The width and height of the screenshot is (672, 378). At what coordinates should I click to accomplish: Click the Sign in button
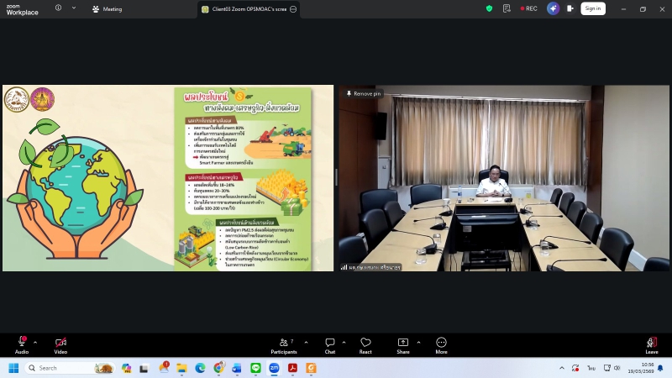pyautogui.click(x=593, y=8)
